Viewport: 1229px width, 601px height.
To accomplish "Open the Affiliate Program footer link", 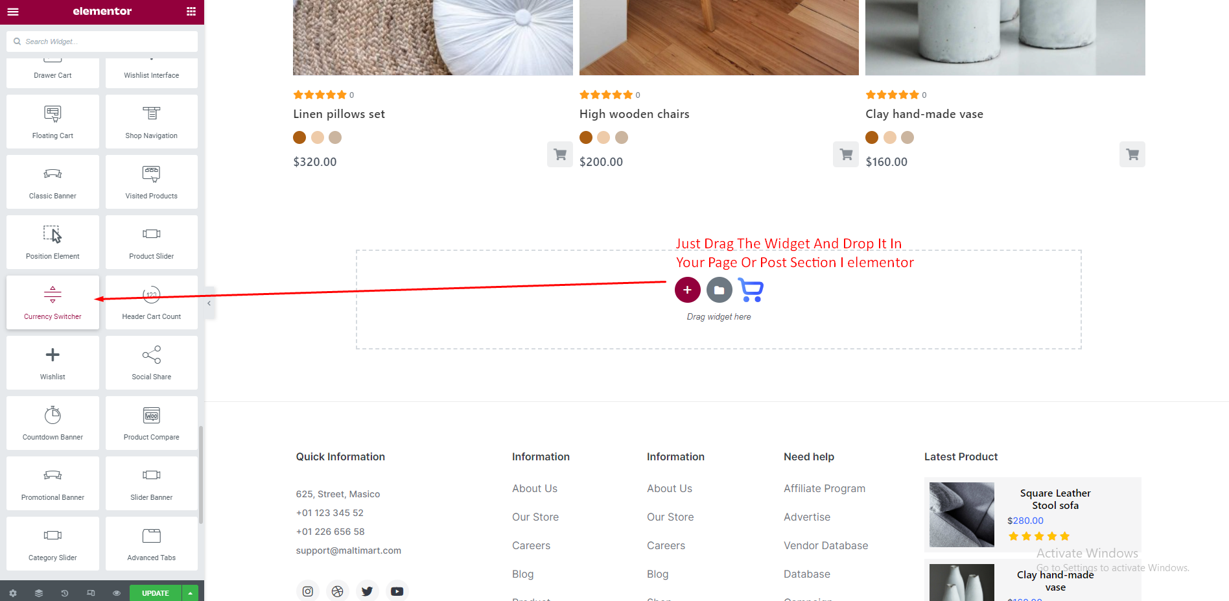I will click(x=824, y=488).
